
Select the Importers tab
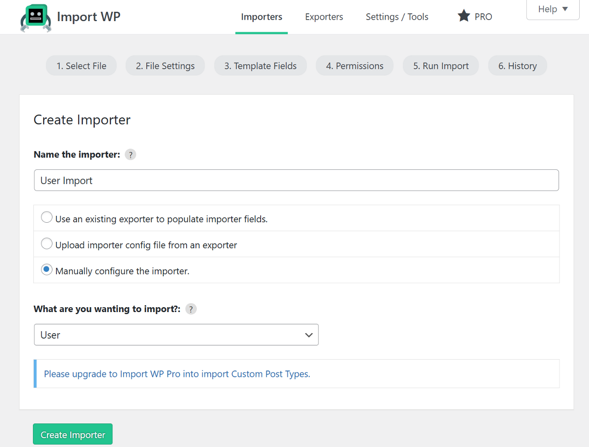click(261, 17)
